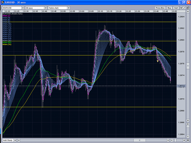Click the 1.2684 price axis label

[x=181, y=17]
